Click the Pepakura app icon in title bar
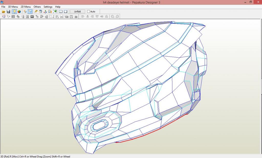262x158 pixels. pyautogui.click(x=2, y=2)
